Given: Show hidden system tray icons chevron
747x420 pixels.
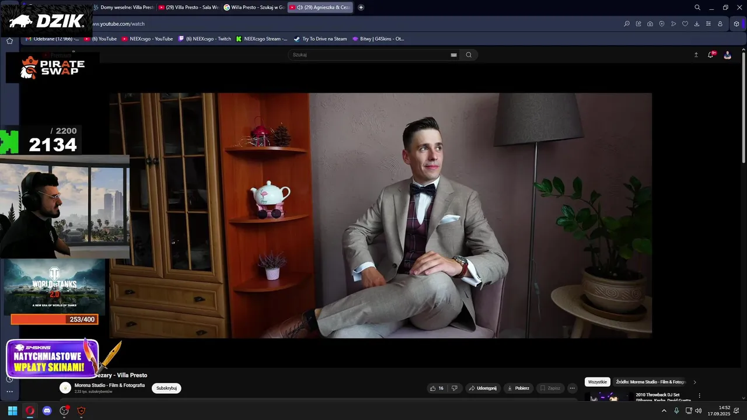Looking at the screenshot, I should (664, 411).
